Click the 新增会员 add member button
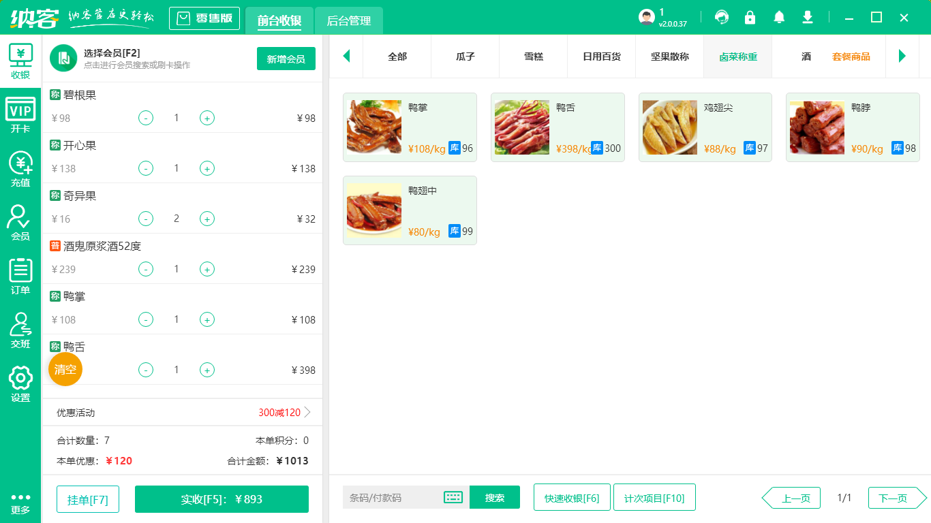This screenshot has height=523, width=931. pyautogui.click(x=286, y=59)
